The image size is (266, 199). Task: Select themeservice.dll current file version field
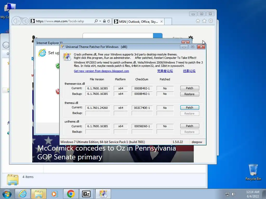point(98,88)
